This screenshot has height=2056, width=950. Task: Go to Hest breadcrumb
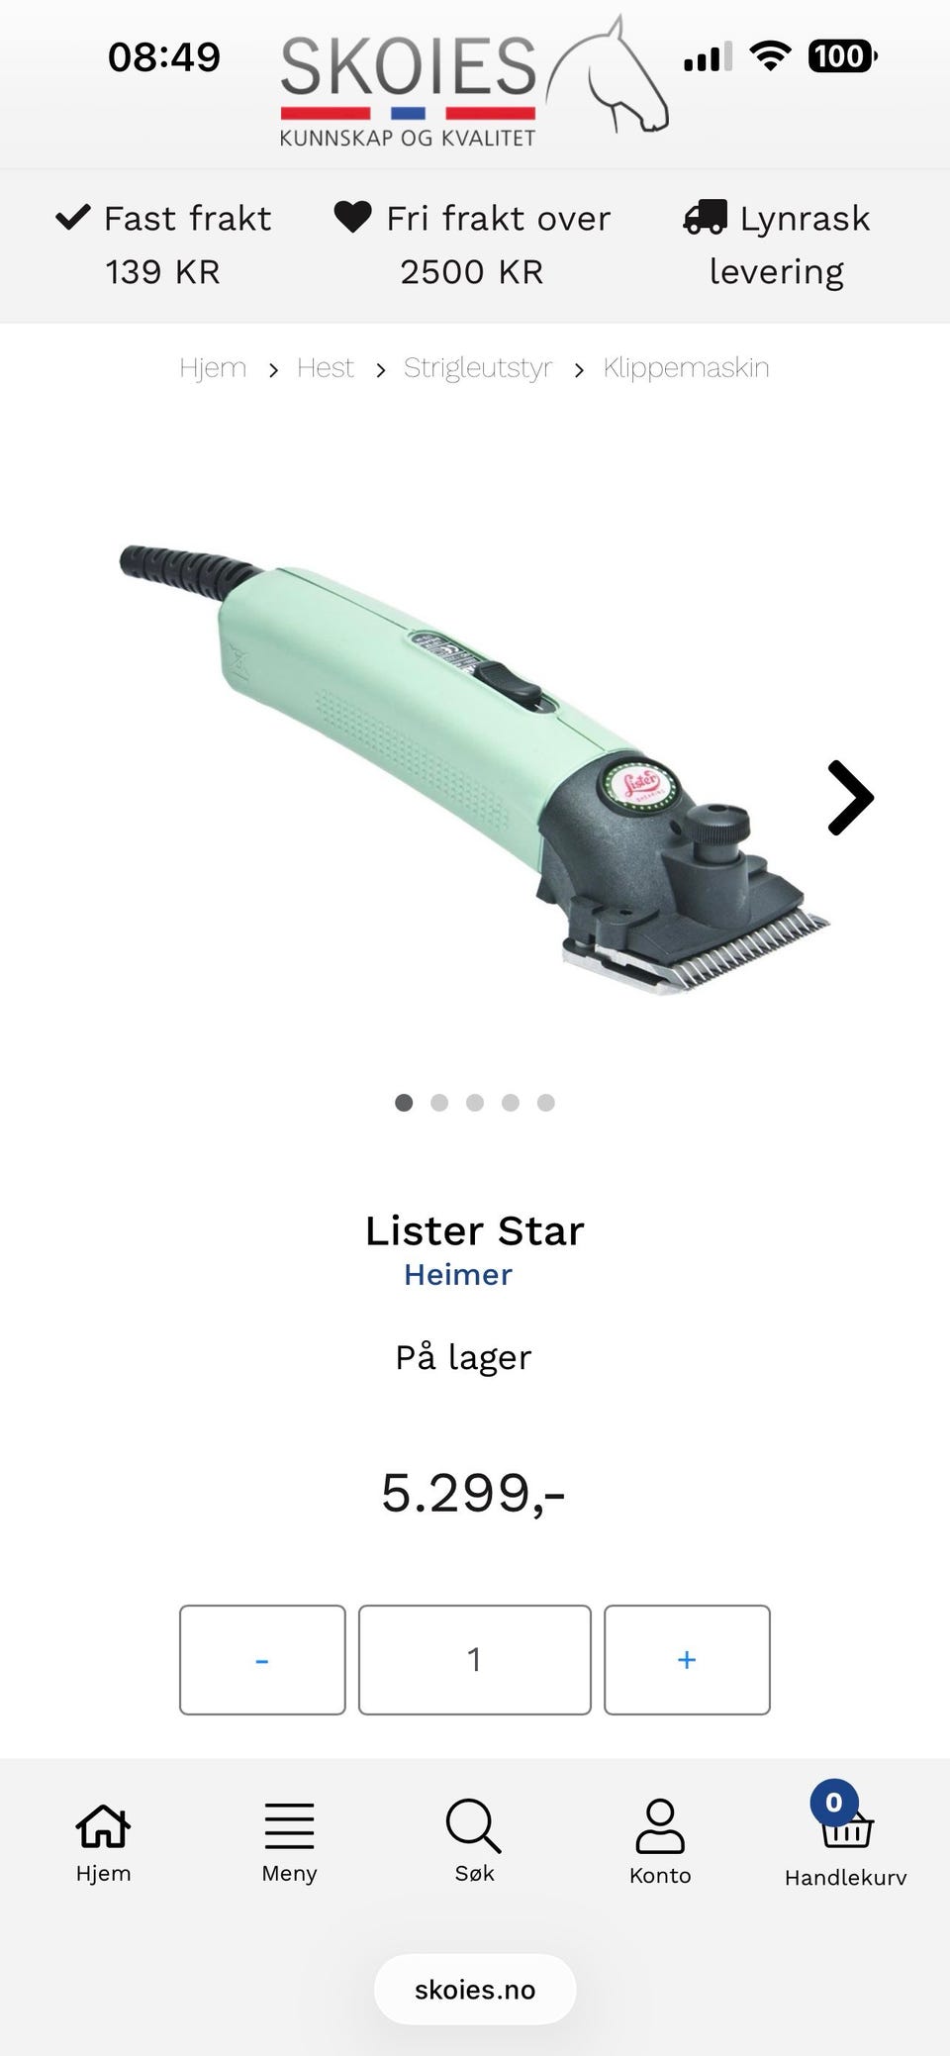[326, 368]
